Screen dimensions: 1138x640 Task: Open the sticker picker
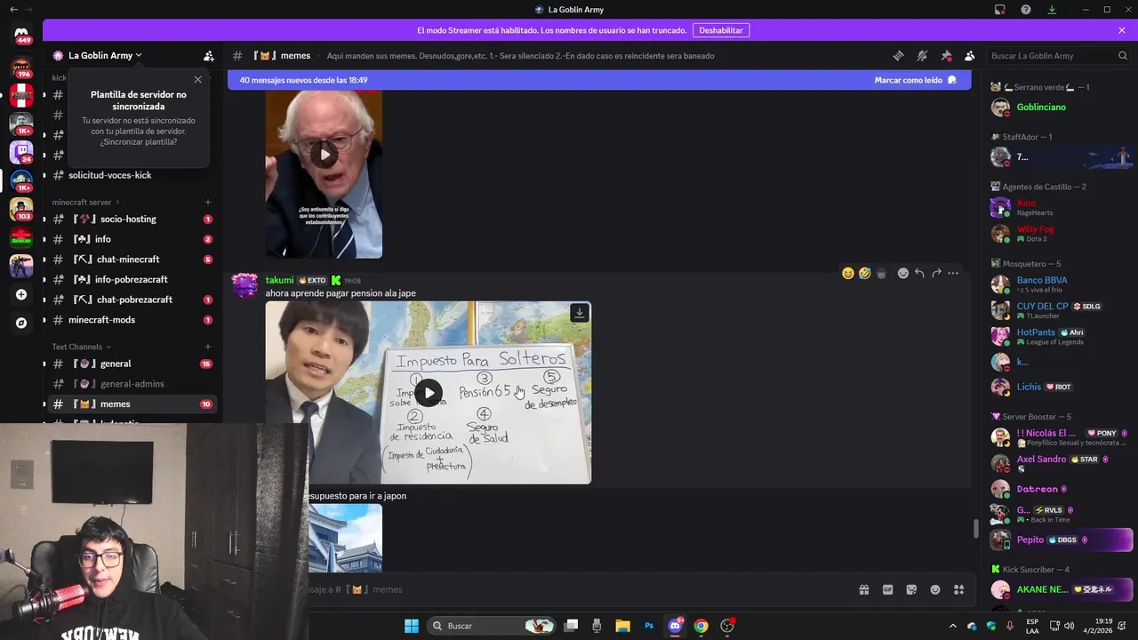[911, 589]
